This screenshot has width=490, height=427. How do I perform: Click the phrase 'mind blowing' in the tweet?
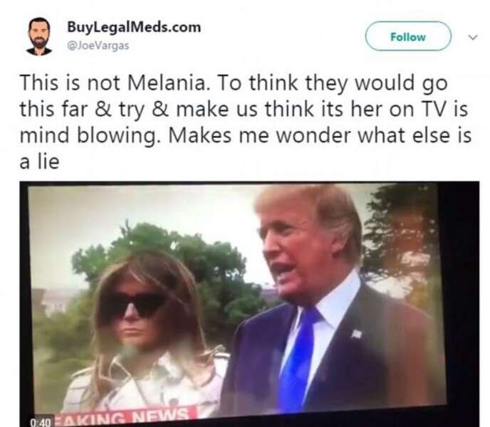coord(87,136)
